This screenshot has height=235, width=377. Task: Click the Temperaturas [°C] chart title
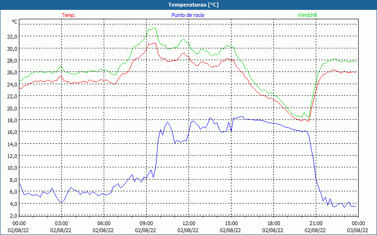pyautogui.click(x=193, y=5)
